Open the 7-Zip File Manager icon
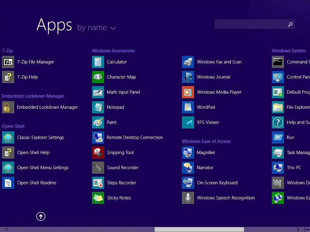 [8, 62]
